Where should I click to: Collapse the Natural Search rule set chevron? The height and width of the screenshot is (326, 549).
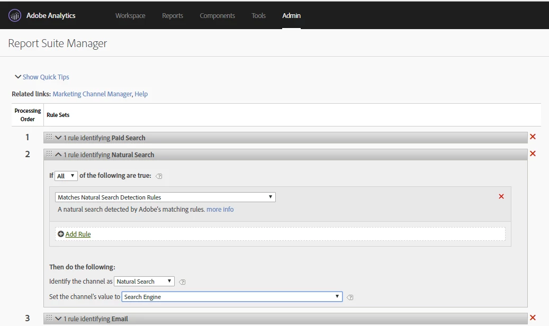pyautogui.click(x=58, y=155)
